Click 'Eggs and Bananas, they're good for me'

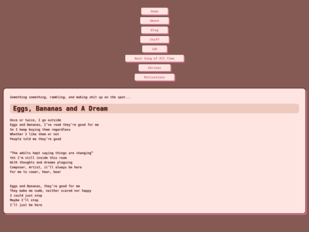pyautogui.click(x=45, y=186)
